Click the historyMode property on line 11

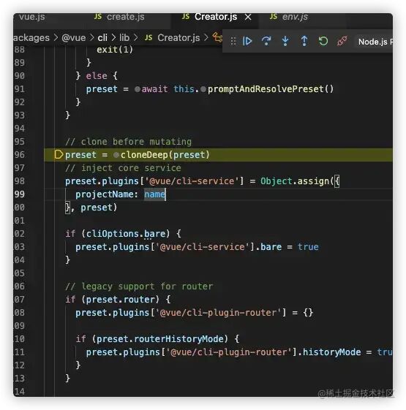331,352
